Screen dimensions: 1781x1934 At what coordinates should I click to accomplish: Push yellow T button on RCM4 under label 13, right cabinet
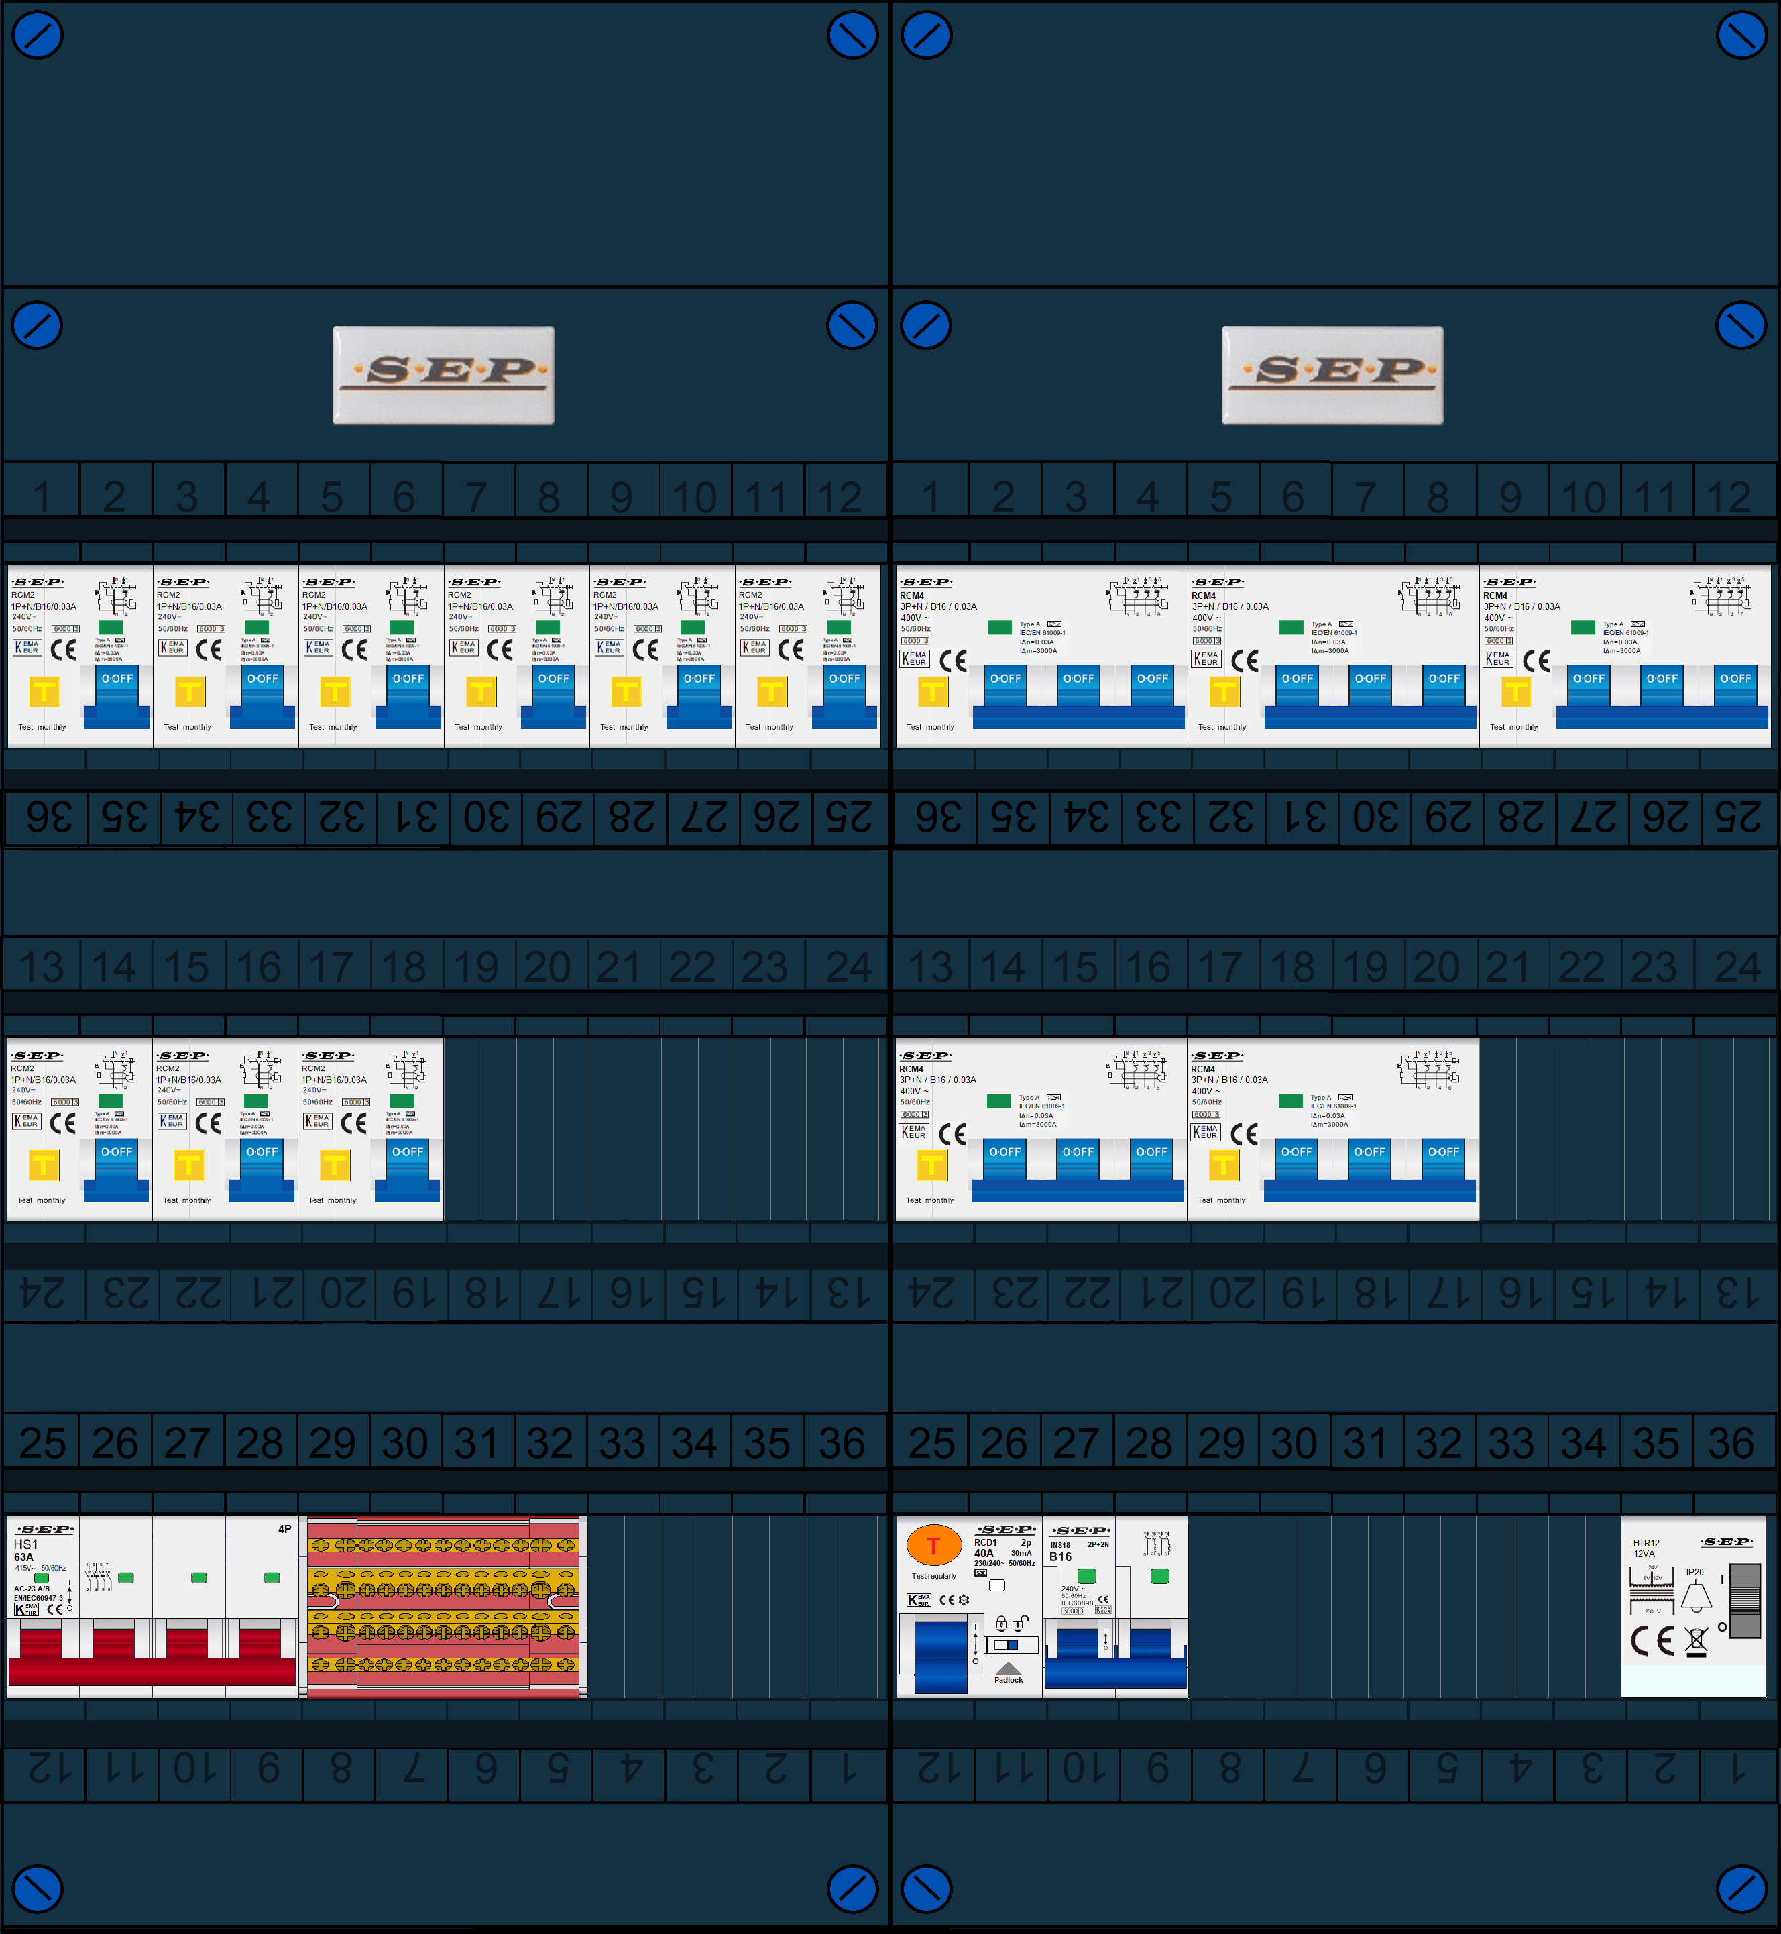(x=932, y=1165)
